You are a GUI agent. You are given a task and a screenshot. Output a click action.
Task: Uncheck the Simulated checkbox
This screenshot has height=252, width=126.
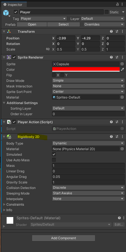coord(54,154)
